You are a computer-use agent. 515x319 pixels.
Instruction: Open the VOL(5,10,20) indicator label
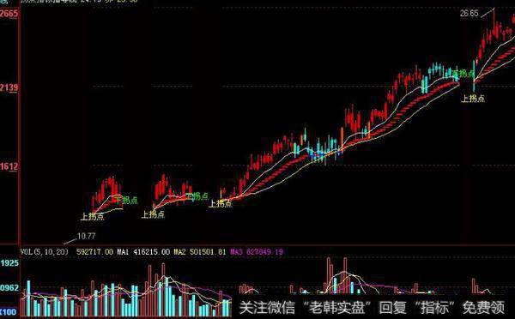coord(45,252)
